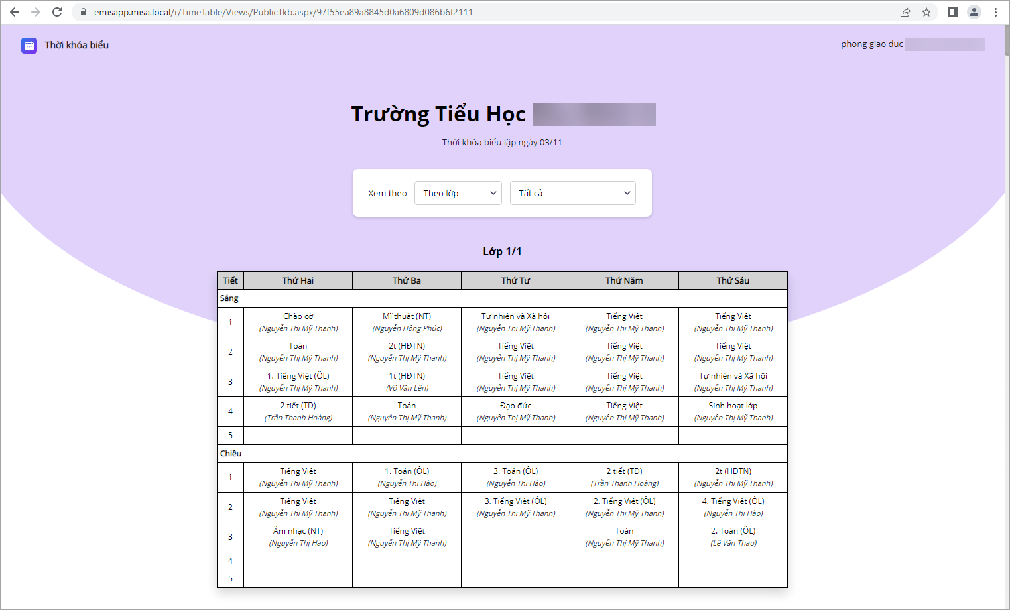Screen dimensions: 1010x610
Task: Click the "Mĩ thuật (NT)" lesson cell
Action: point(407,322)
